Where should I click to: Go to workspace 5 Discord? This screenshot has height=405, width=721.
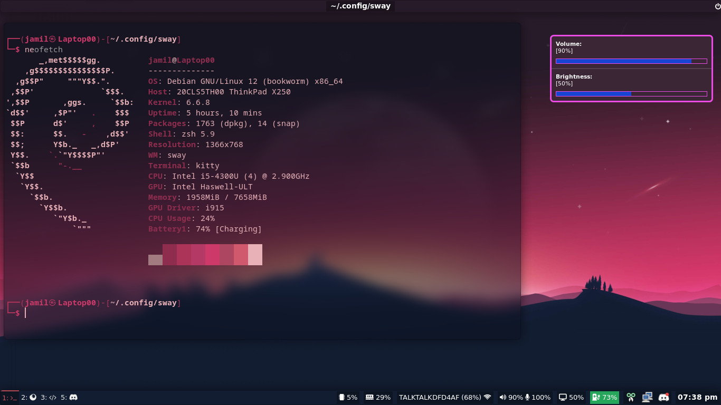coord(69,398)
